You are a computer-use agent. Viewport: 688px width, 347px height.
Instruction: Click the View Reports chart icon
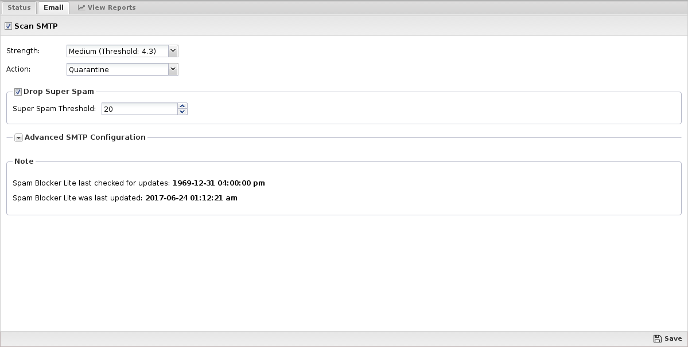(81, 7)
